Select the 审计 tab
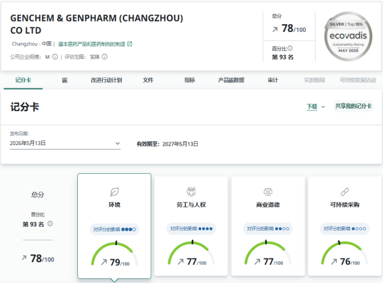 [272, 80]
